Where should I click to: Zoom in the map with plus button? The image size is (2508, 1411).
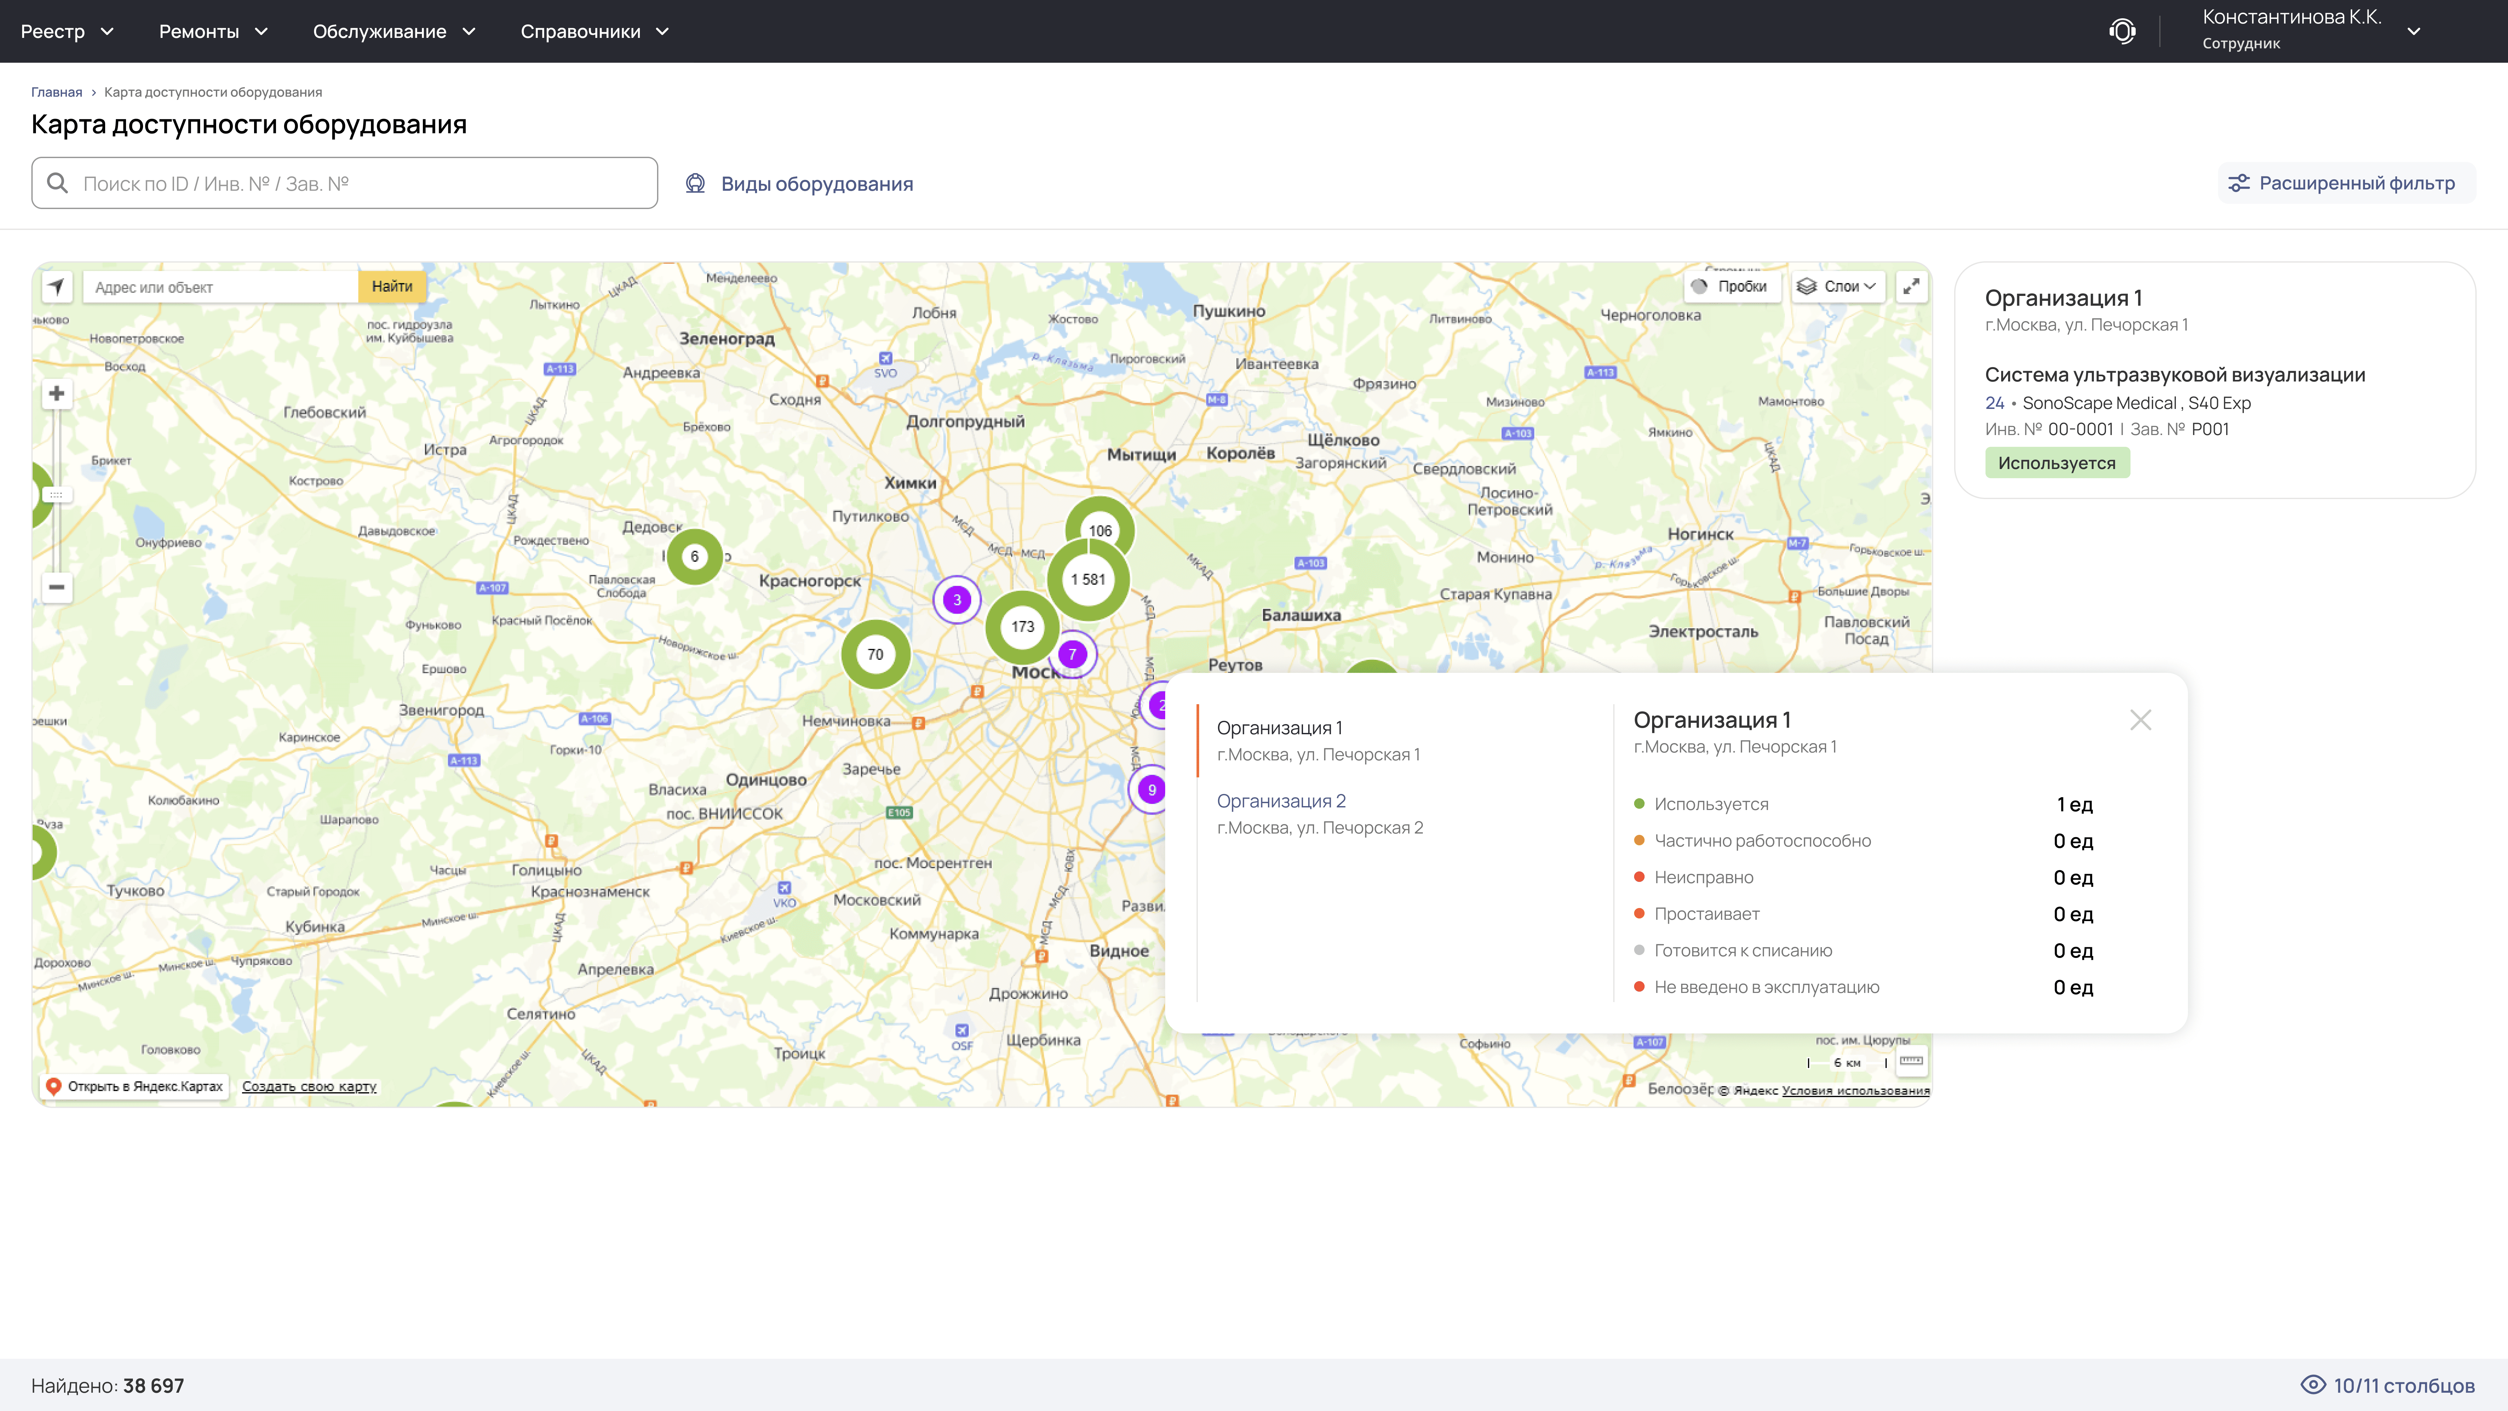56,393
